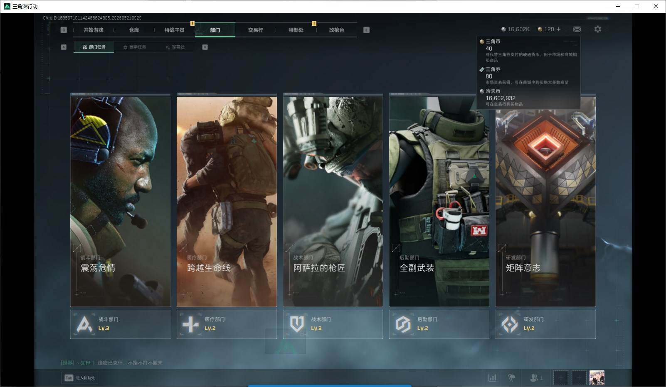The height and width of the screenshot is (387, 666).
Task: Click the 哈夫币 coin icon in tooltip
Action: 482,91
